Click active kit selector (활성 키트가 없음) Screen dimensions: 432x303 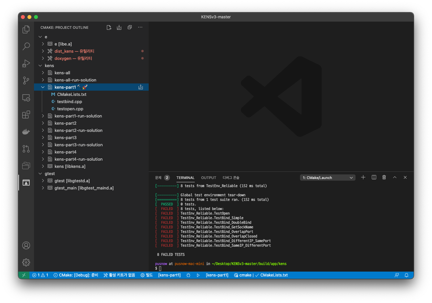(119, 275)
